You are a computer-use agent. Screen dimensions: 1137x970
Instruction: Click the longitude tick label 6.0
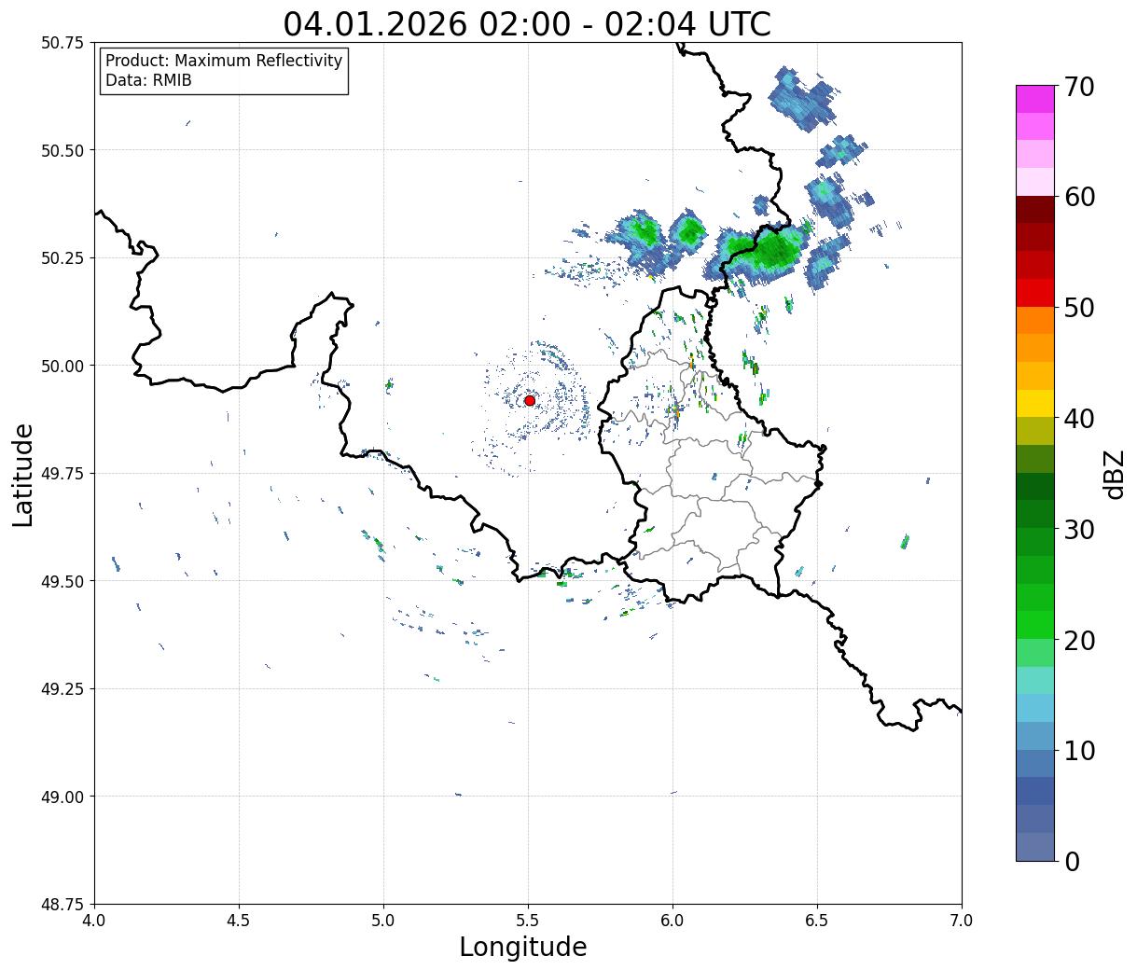pyautogui.click(x=672, y=920)
